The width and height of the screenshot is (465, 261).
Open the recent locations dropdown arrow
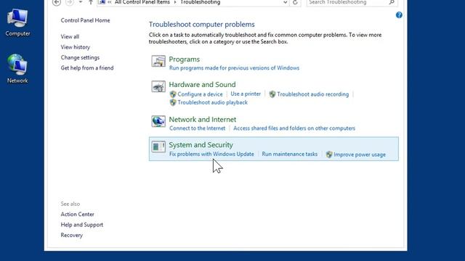tap(81, 2)
